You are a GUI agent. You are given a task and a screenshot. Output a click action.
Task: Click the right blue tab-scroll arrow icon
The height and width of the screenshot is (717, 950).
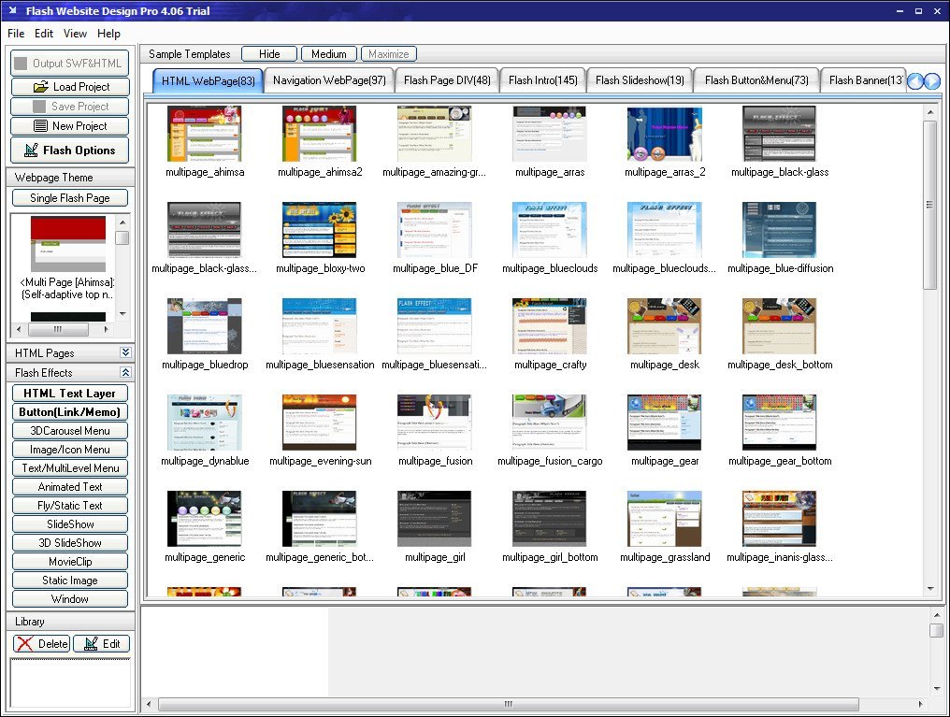point(931,81)
